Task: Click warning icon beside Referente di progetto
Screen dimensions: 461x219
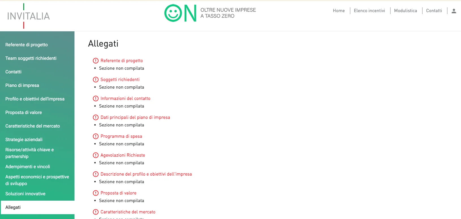Action: 96,61
